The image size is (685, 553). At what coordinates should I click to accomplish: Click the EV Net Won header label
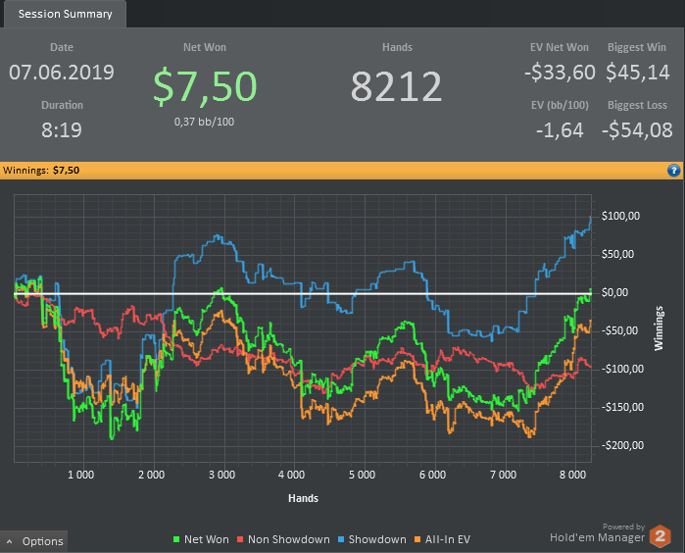click(560, 47)
